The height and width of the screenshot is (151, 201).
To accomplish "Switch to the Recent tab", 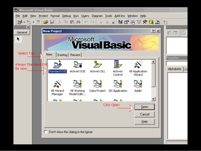I will point(75,55).
